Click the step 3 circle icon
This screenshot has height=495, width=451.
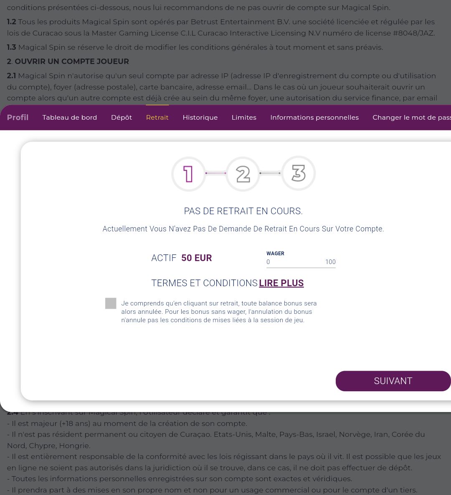point(298,173)
